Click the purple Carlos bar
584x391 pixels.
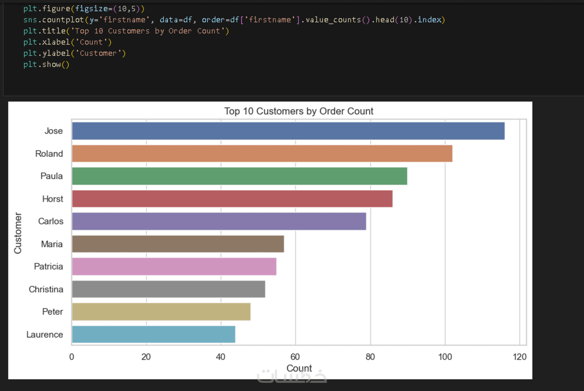tap(219, 221)
